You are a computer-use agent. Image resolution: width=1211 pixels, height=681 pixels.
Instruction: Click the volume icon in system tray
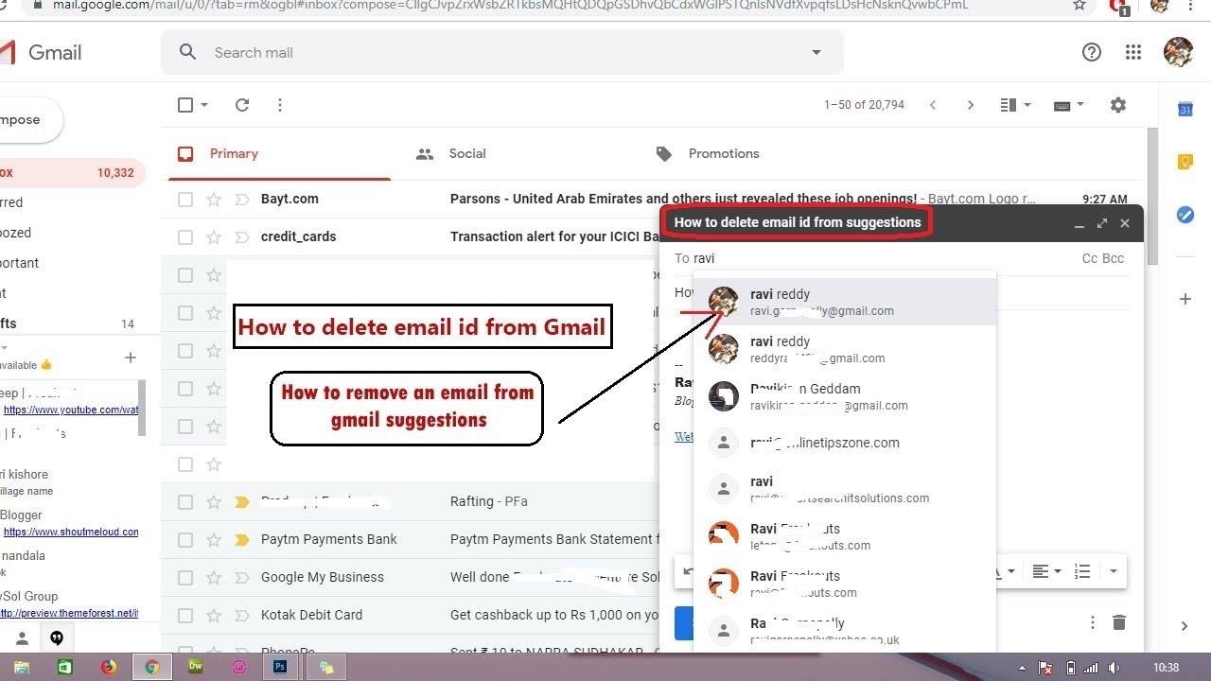coord(1114,668)
